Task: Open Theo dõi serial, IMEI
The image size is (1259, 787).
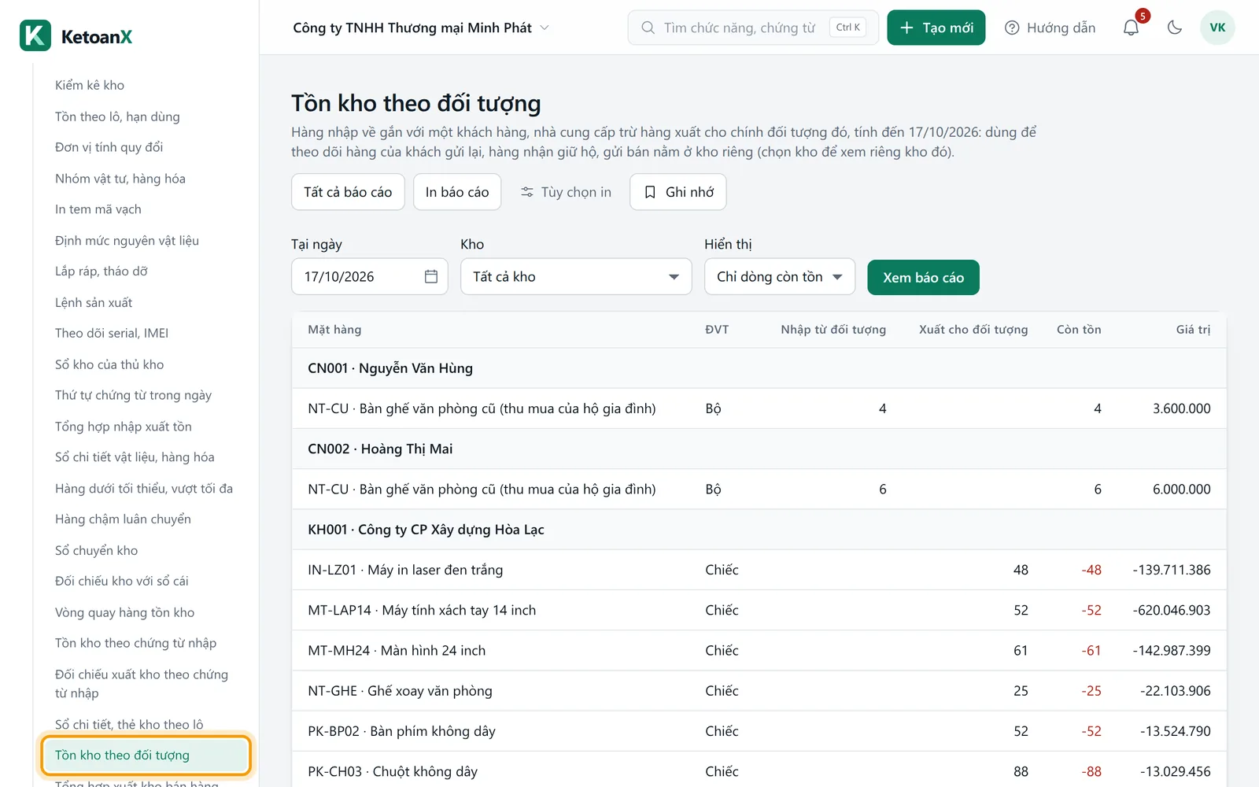Action: pos(112,333)
